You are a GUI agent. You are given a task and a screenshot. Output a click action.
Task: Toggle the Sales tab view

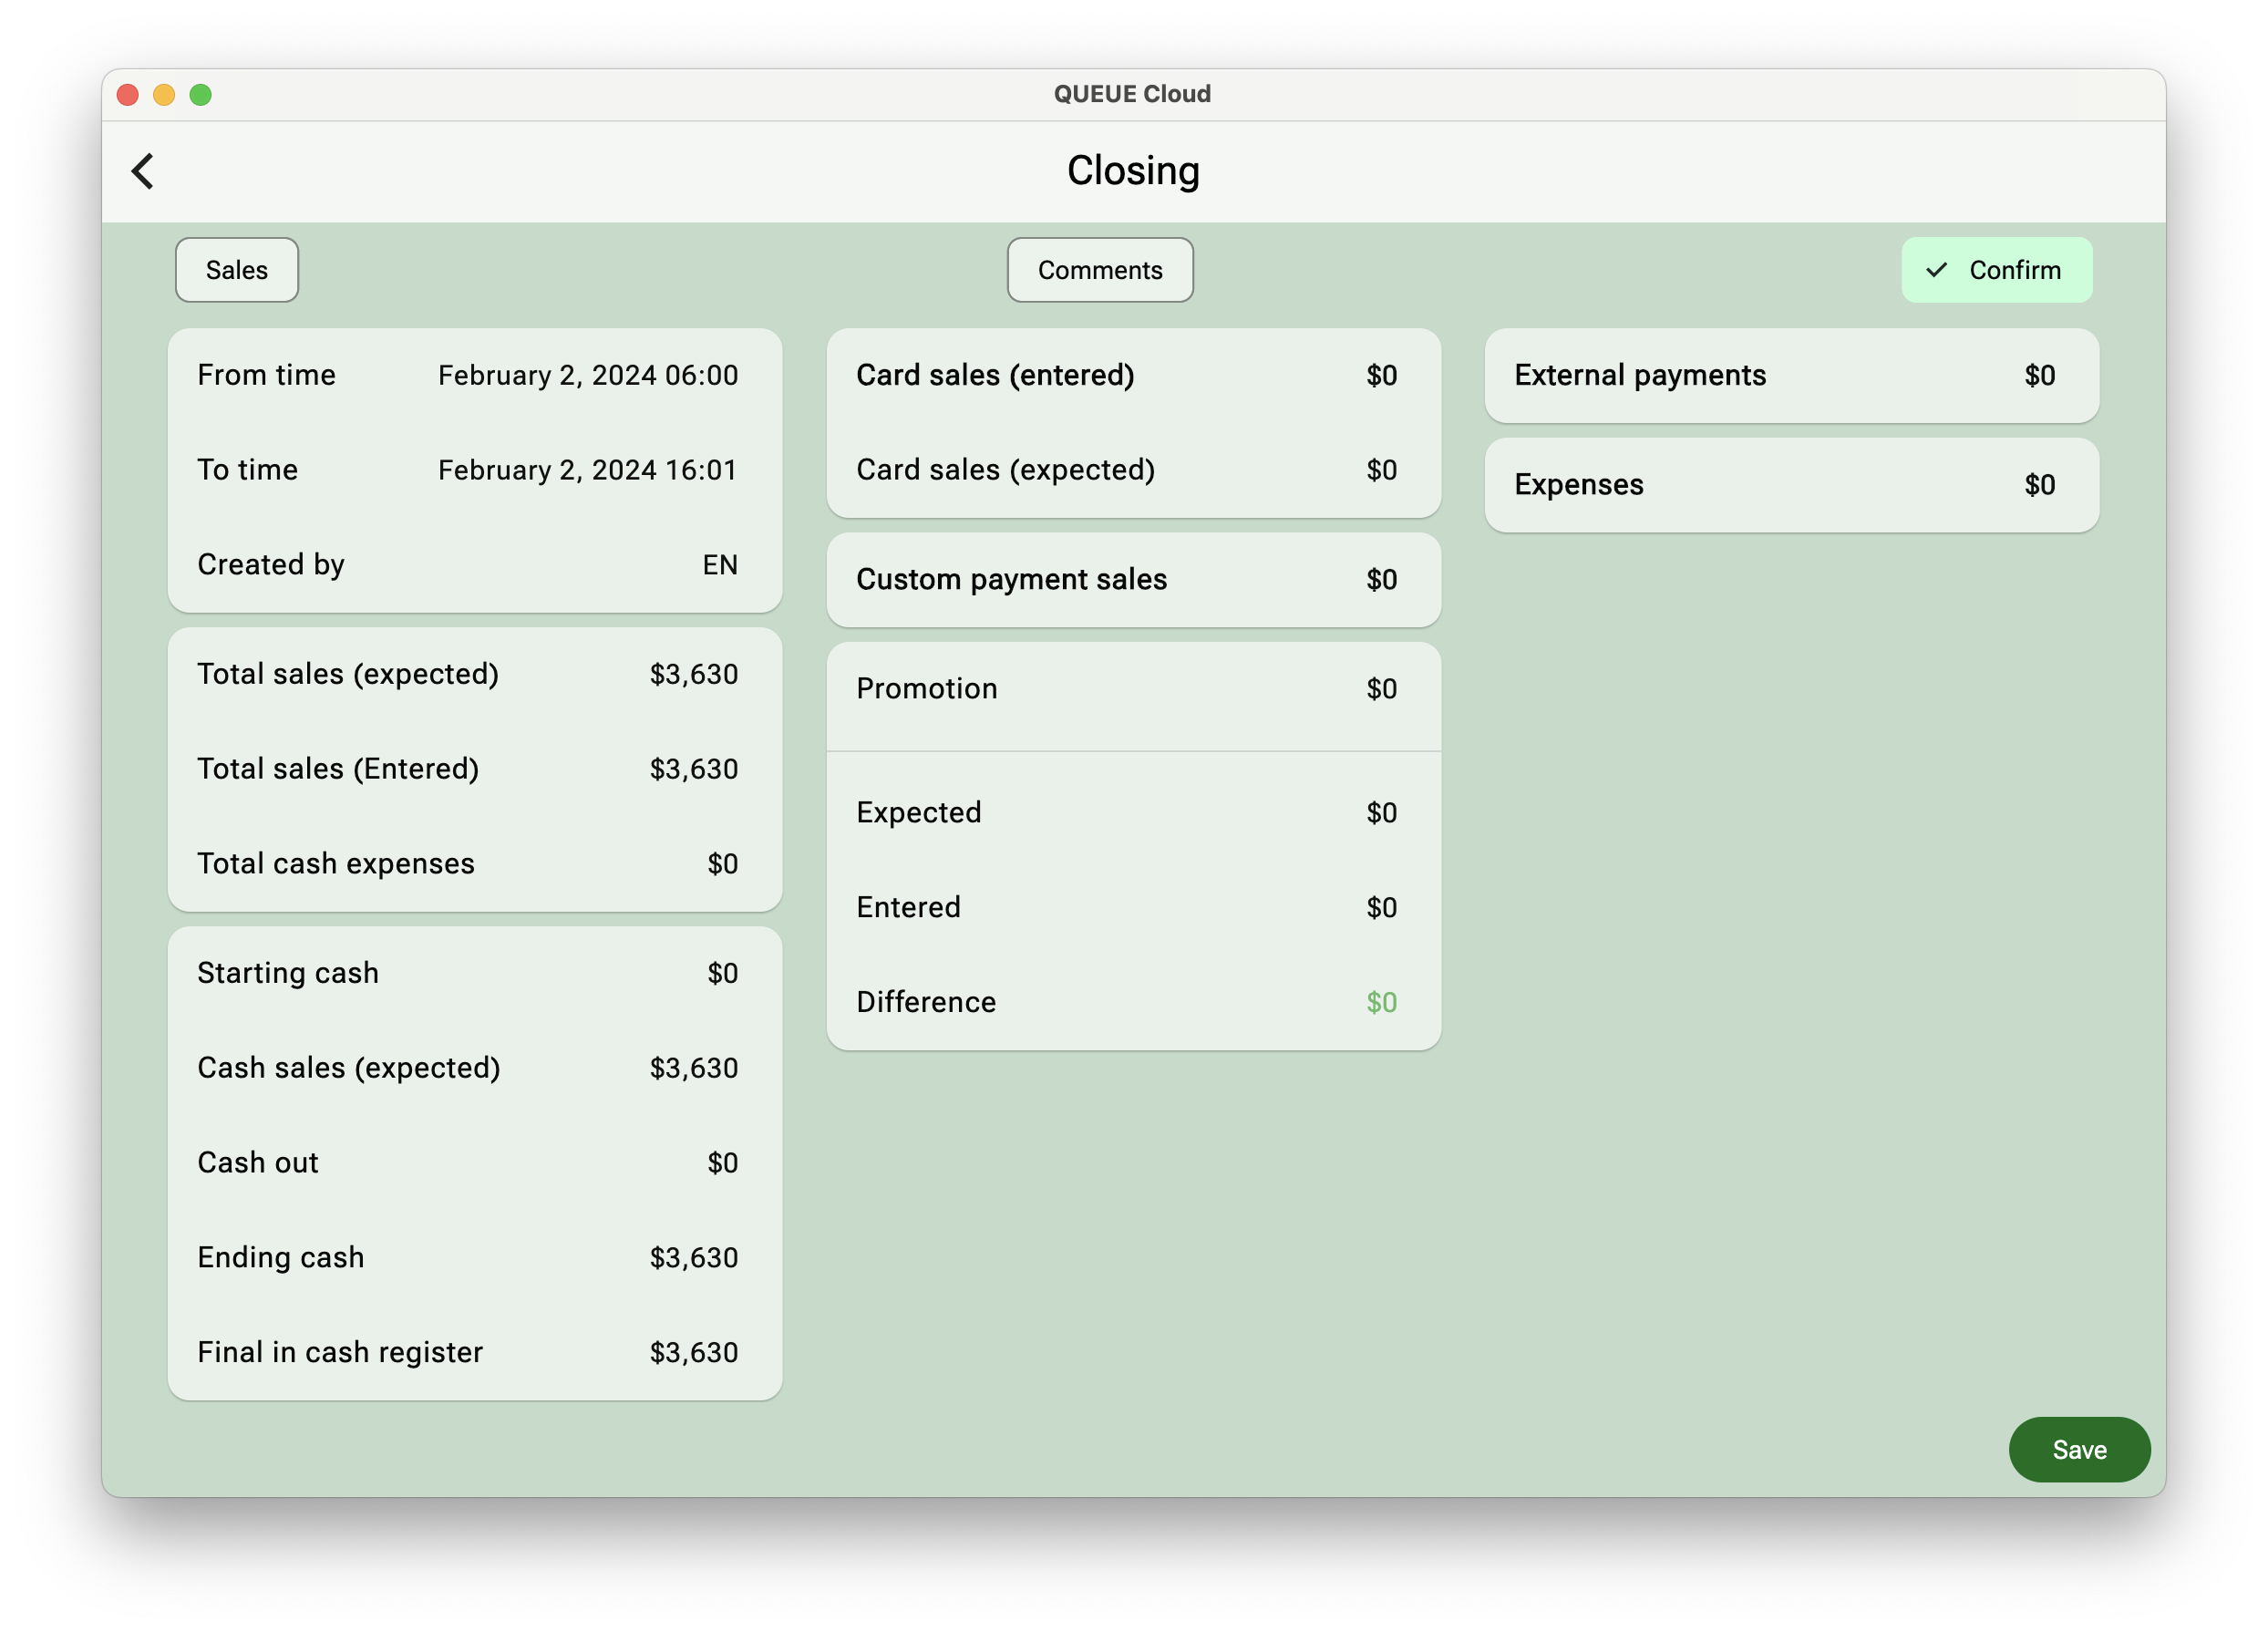236,269
